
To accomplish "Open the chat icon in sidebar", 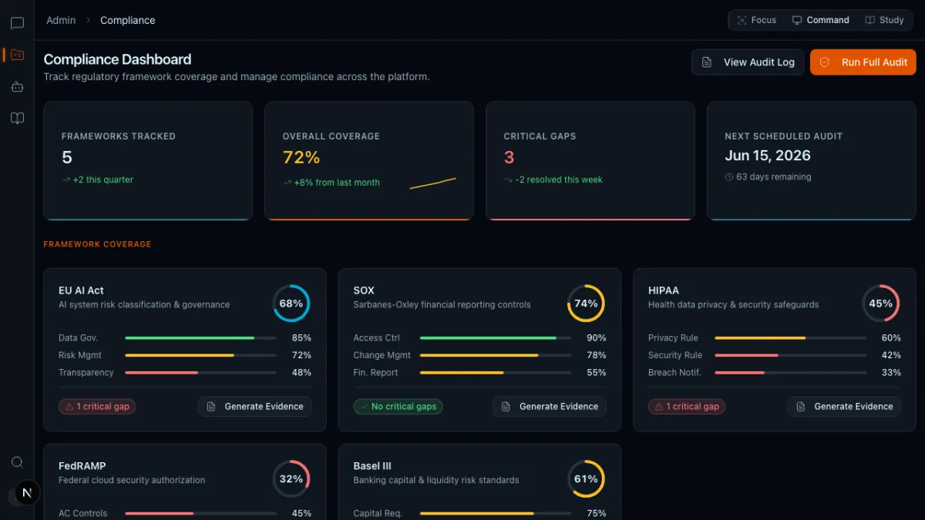I will 17,24.
